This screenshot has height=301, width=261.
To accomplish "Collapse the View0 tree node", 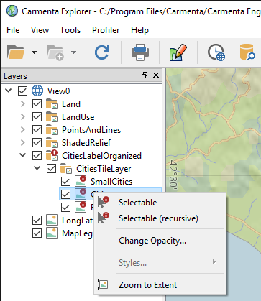I will click(x=9, y=91).
